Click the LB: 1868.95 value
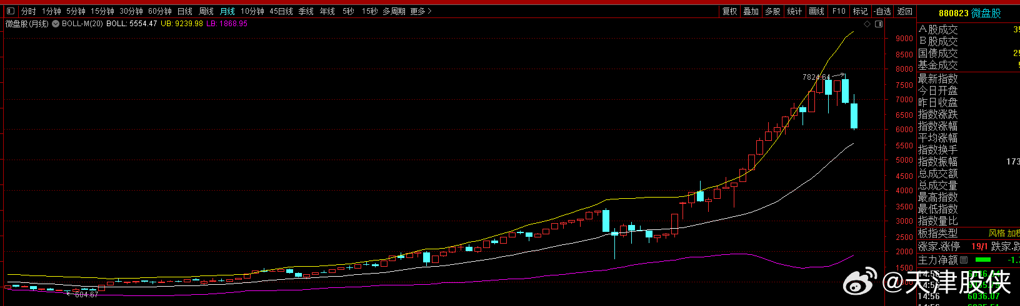 (x=227, y=24)
